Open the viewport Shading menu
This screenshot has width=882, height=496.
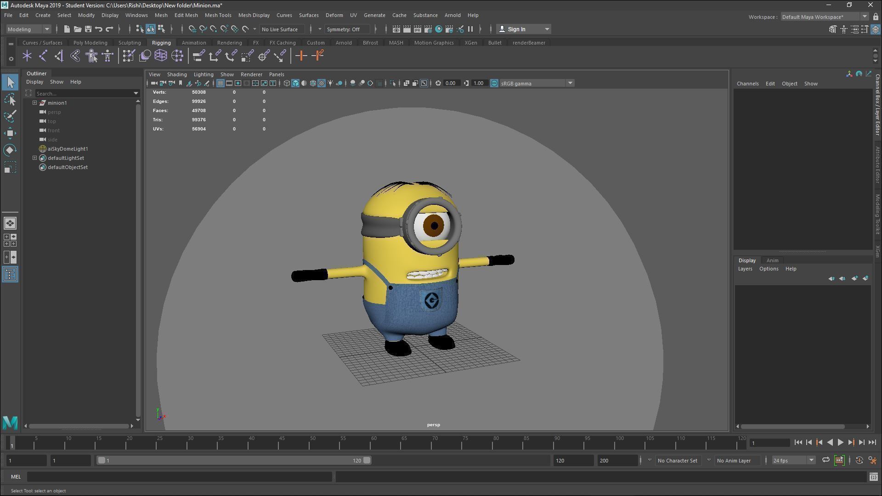tap(177, 74)
